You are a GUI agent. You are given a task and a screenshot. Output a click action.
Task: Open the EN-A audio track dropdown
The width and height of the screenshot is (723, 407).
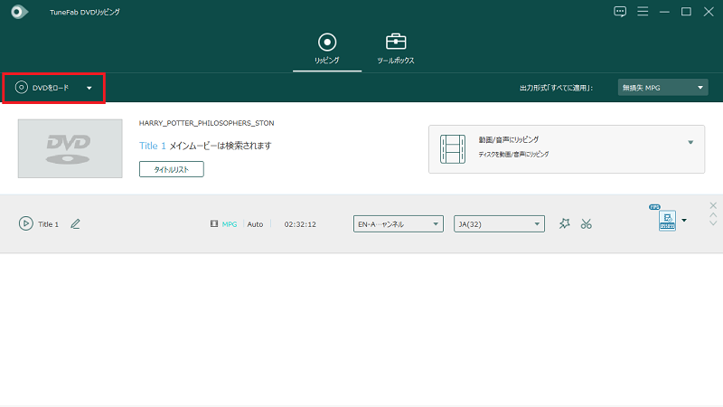click(399, 223)
